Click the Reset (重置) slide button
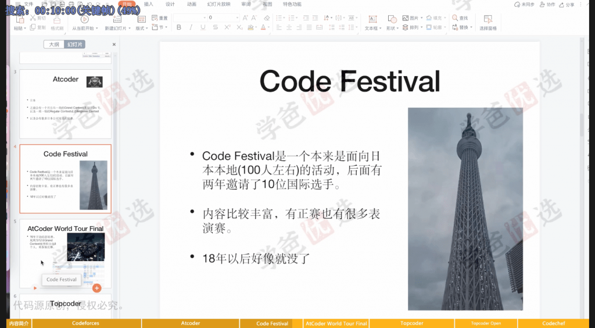This screenshot has width=595, height=328. click(159, 18)
